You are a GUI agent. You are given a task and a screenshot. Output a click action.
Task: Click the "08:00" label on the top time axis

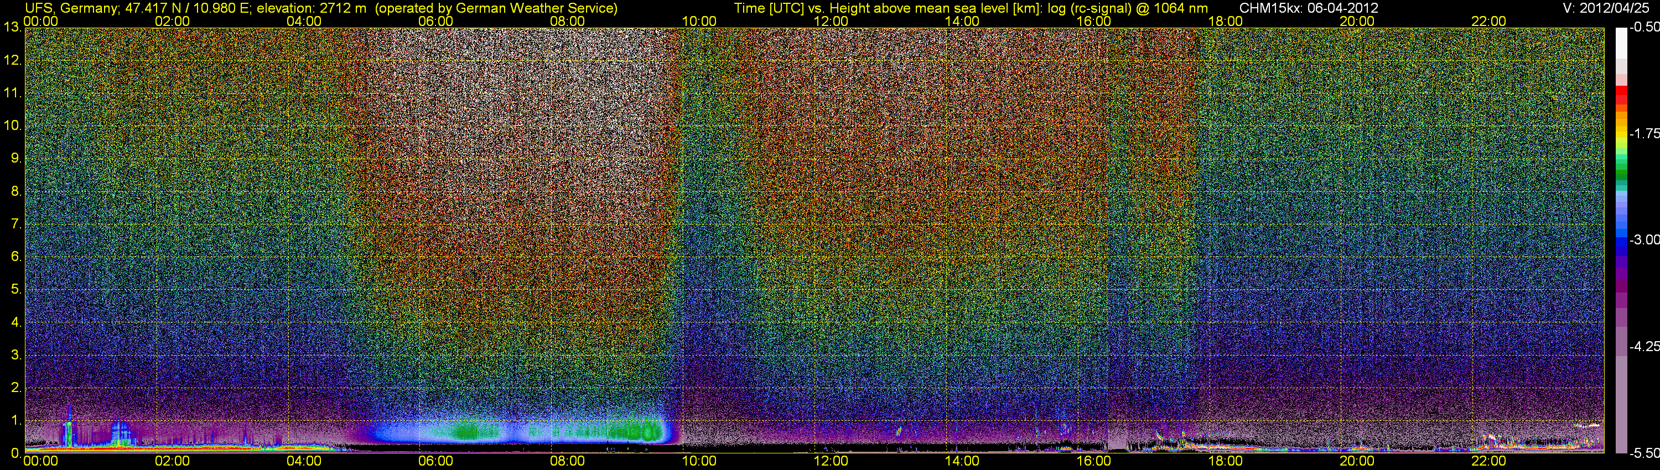[x=567, y=21]
